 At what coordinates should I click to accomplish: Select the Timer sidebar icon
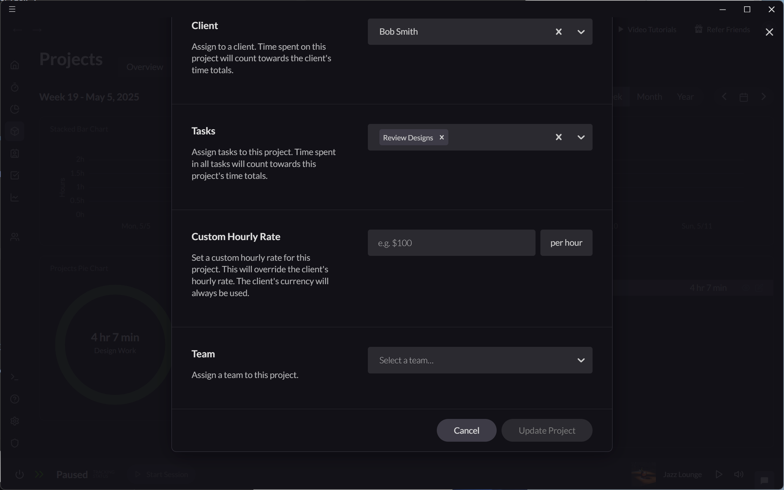(x=14, y=87)
